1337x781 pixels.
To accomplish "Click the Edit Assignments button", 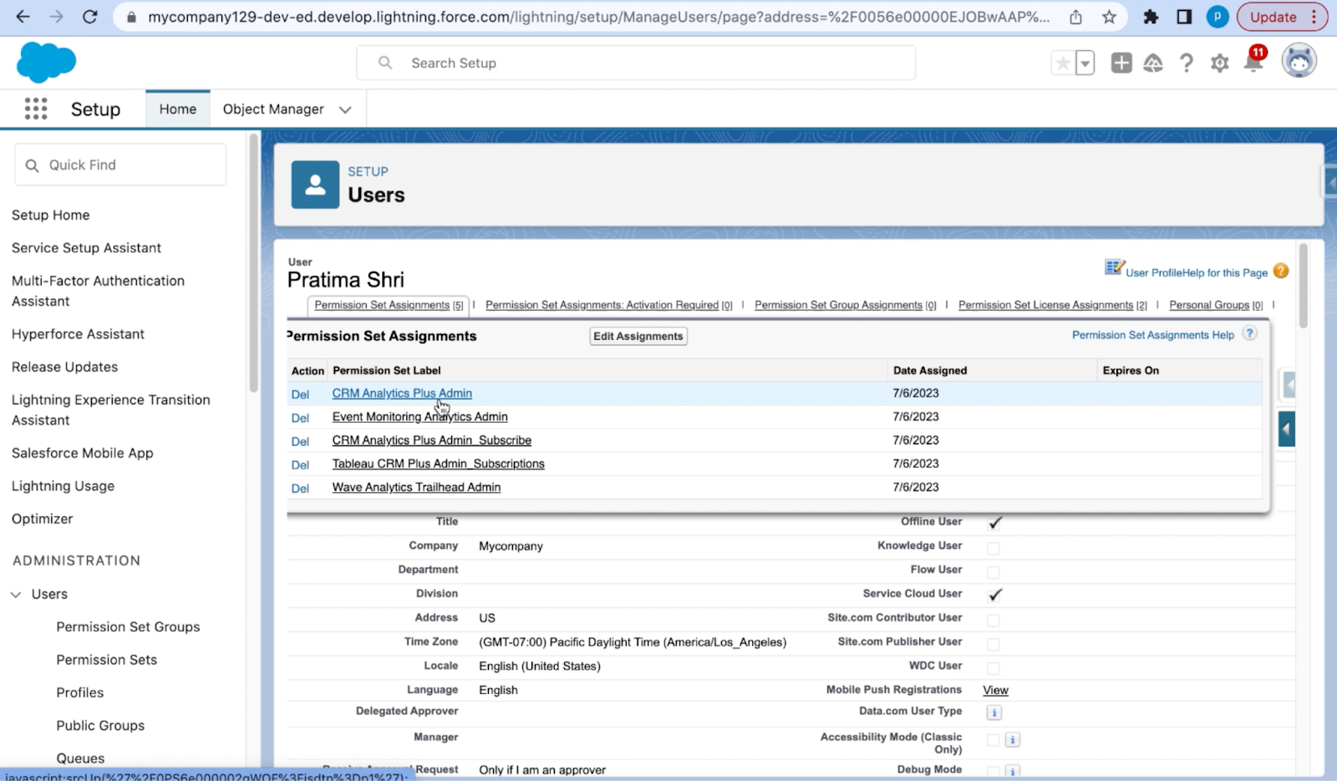I will [638, 336].
